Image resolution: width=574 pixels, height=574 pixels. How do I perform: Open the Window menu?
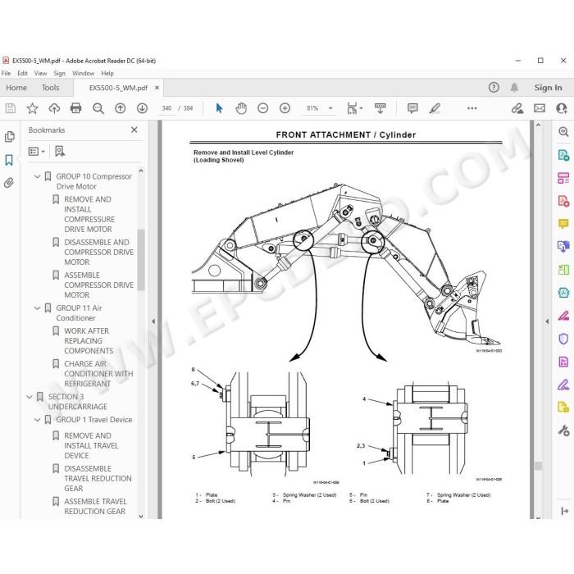click(x=83, y=73)
